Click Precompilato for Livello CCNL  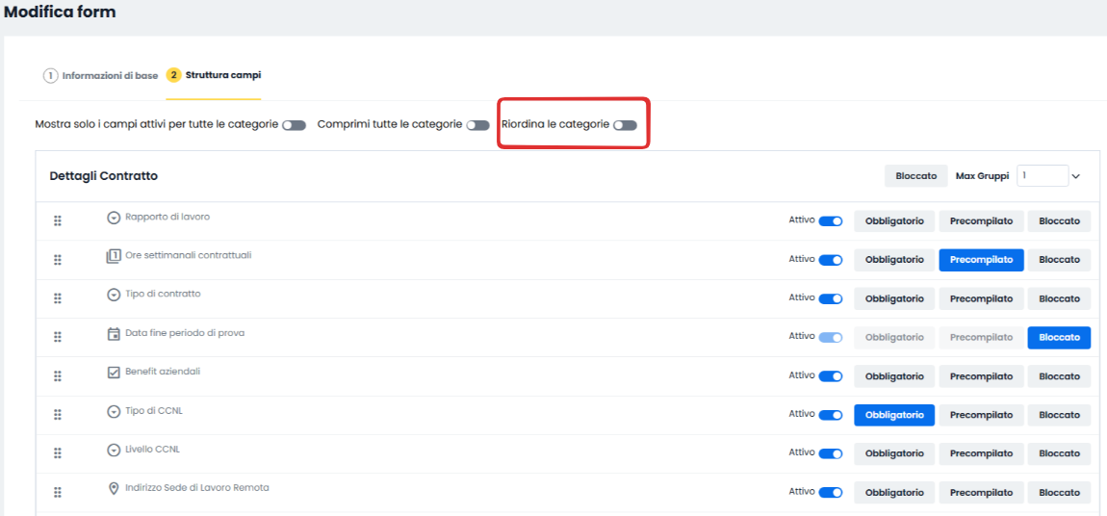981,453
